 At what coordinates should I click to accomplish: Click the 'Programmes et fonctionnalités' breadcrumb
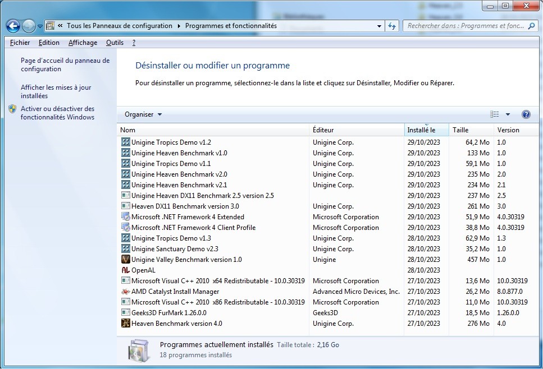click(x=231, y=26)
